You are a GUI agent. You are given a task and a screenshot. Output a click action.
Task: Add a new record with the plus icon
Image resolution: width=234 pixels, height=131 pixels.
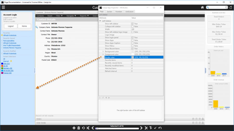click(x=74, y=128)
